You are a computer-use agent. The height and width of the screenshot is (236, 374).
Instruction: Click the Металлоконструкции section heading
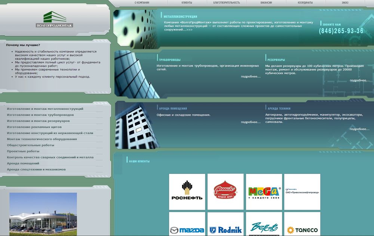point(180,17)
